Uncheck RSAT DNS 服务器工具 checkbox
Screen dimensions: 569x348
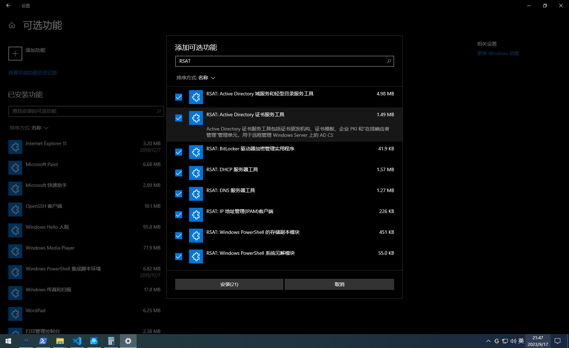click(179, 194)
